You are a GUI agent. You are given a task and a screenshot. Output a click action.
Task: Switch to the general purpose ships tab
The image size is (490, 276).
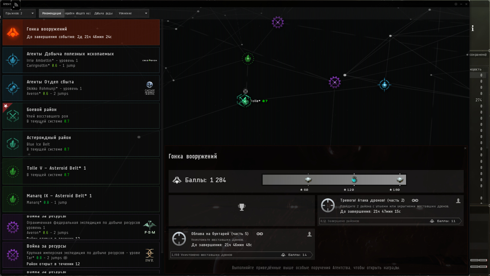pos(77,13)
